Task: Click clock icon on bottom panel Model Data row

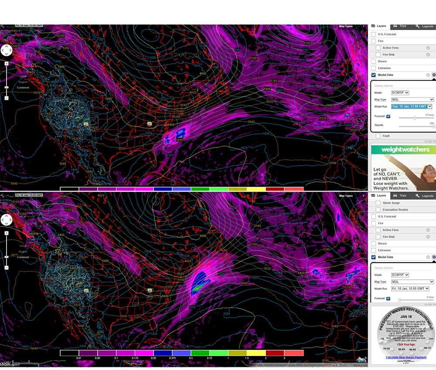Action: pos(428,257)
